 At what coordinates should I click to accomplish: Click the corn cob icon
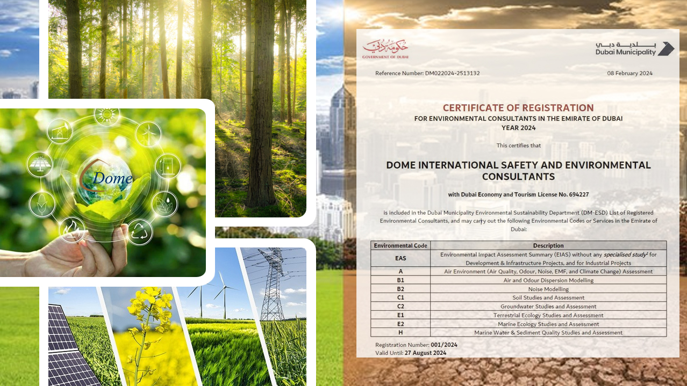(x=42, y=204)
